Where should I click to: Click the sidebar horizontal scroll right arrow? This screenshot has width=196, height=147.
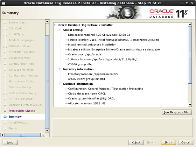click(x=43, y=135)
